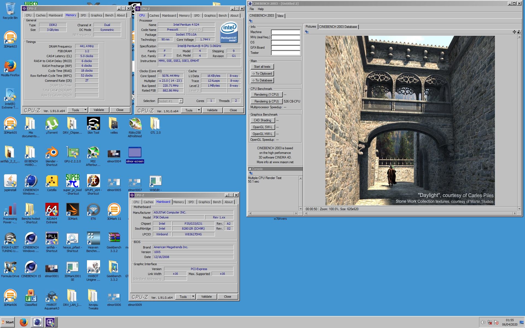Click the Machine info input field
The image size is (525, 328).
point(285,32)
